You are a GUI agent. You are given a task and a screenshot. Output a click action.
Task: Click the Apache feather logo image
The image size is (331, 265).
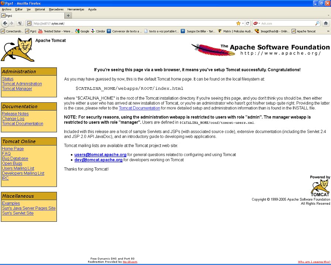(213, 50)
